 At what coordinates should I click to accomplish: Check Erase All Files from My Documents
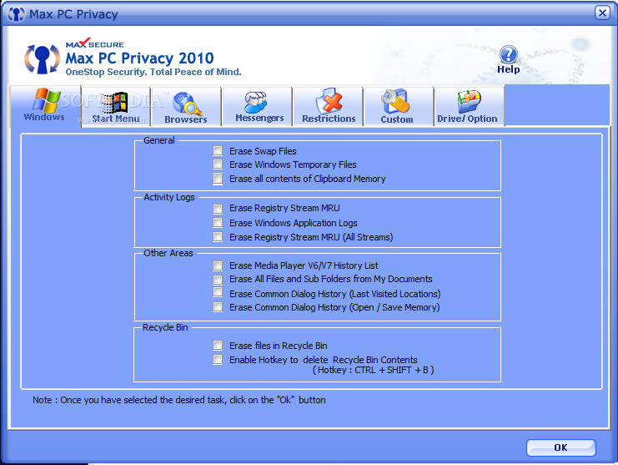218,279
